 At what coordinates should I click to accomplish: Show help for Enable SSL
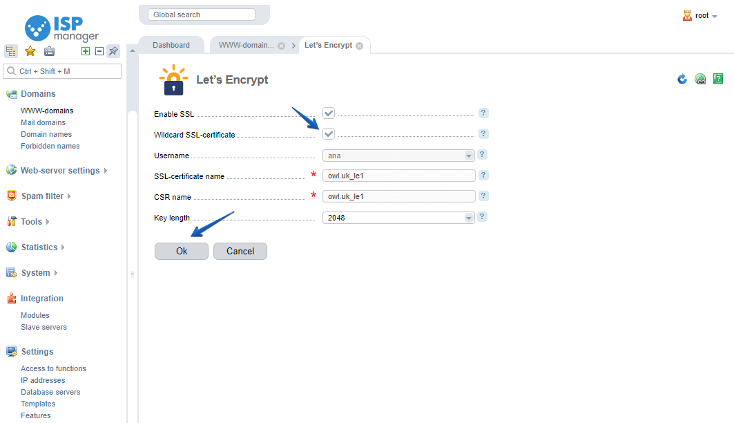click(483, 113)
